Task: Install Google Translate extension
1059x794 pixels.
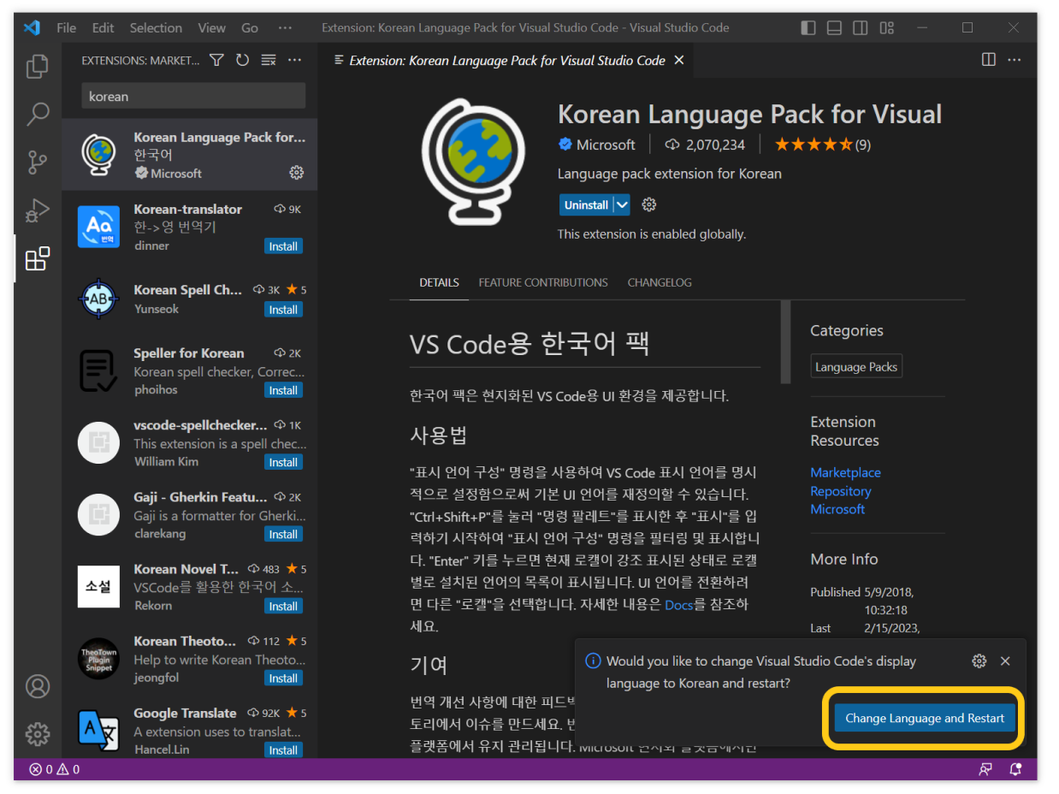Action: [283, 750]
